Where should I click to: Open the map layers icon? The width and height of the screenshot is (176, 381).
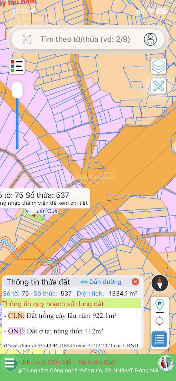click(x=158, y=66)
